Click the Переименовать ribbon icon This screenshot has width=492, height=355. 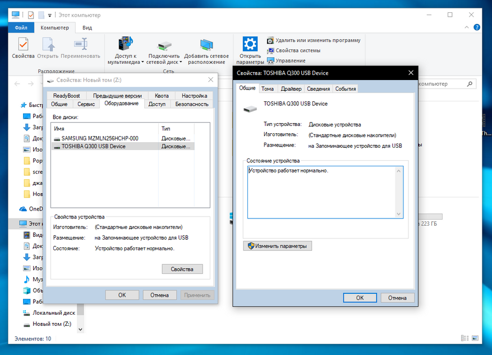click(x=80, y=44)
